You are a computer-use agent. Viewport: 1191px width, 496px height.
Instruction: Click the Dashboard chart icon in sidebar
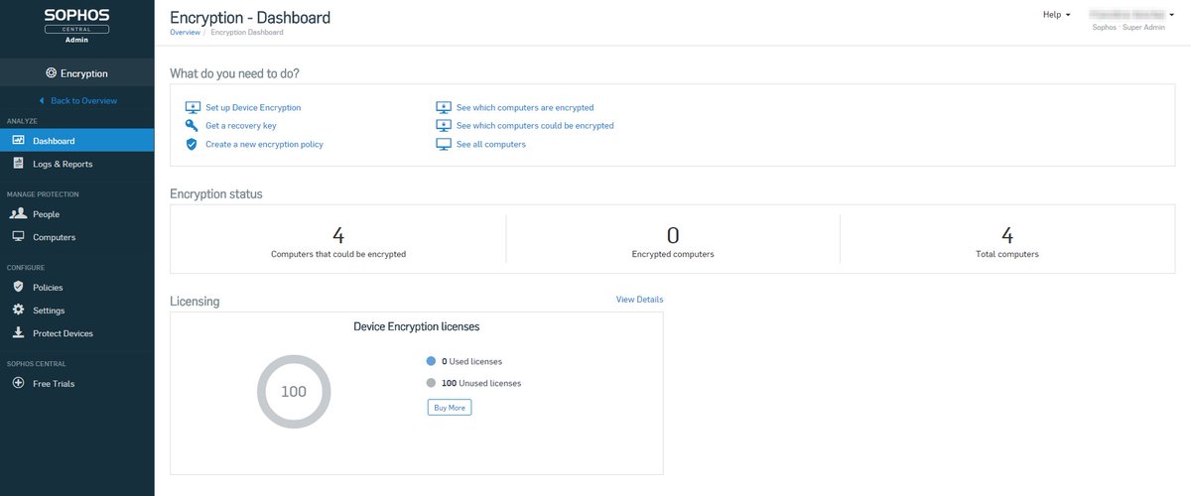[x=19, y=141]
